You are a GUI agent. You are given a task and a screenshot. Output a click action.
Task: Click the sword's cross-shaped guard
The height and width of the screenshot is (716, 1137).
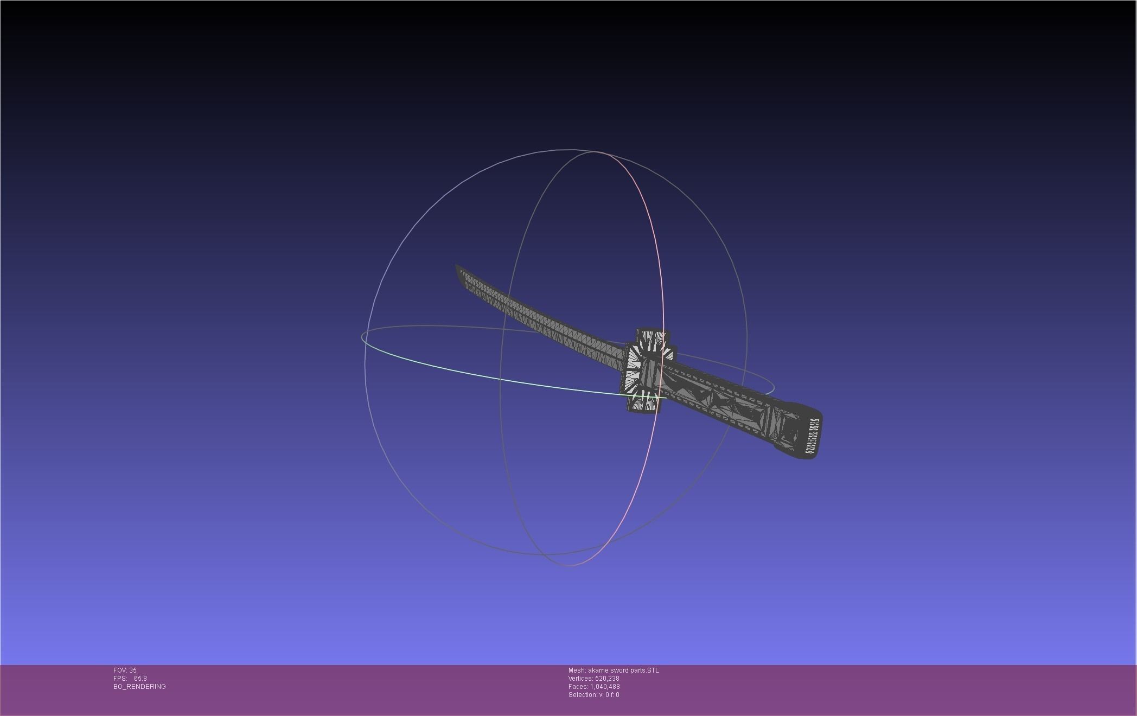[648, 370]
